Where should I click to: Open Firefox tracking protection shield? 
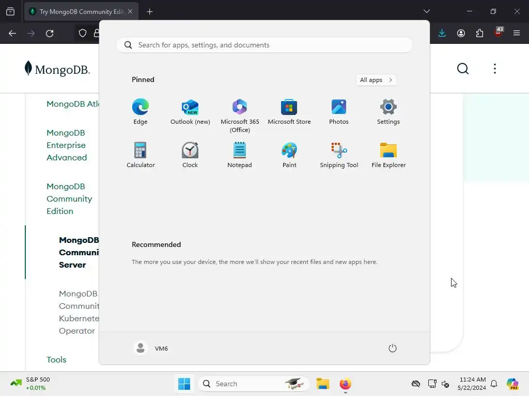82,33
